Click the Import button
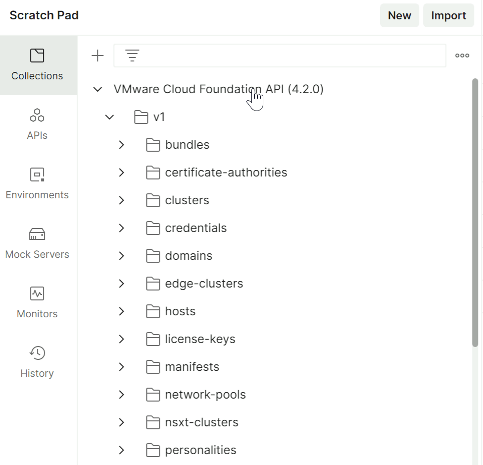The height and width of the screenshot is (465, 483). click(x=448, y=15)
